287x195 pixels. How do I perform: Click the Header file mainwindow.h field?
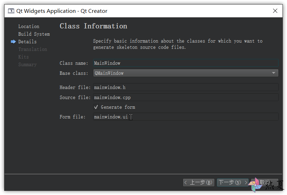pos(186,87)
